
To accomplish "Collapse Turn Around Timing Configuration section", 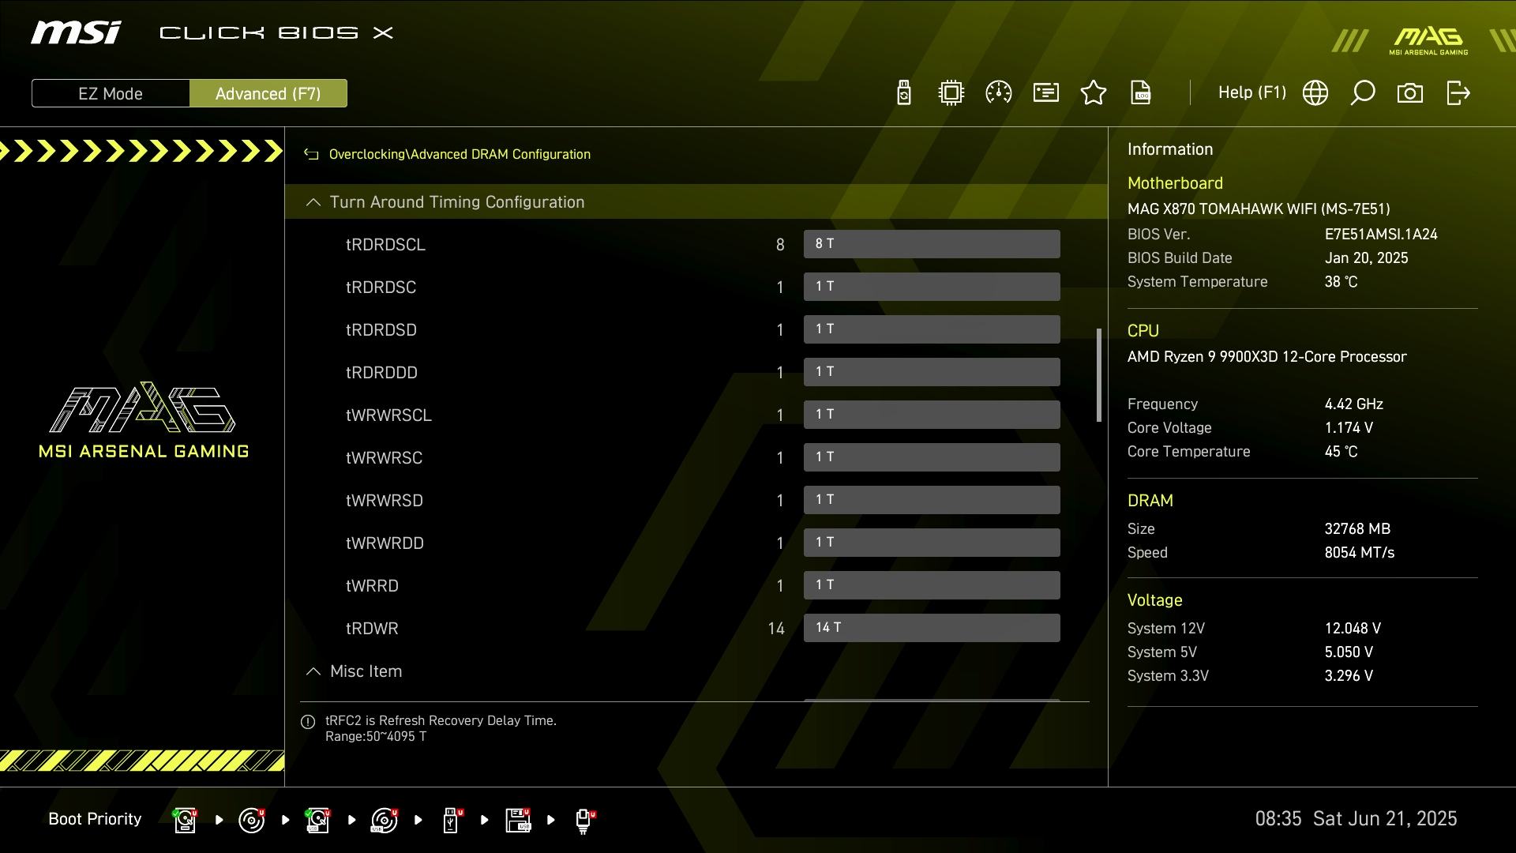I will pos(313,202).
